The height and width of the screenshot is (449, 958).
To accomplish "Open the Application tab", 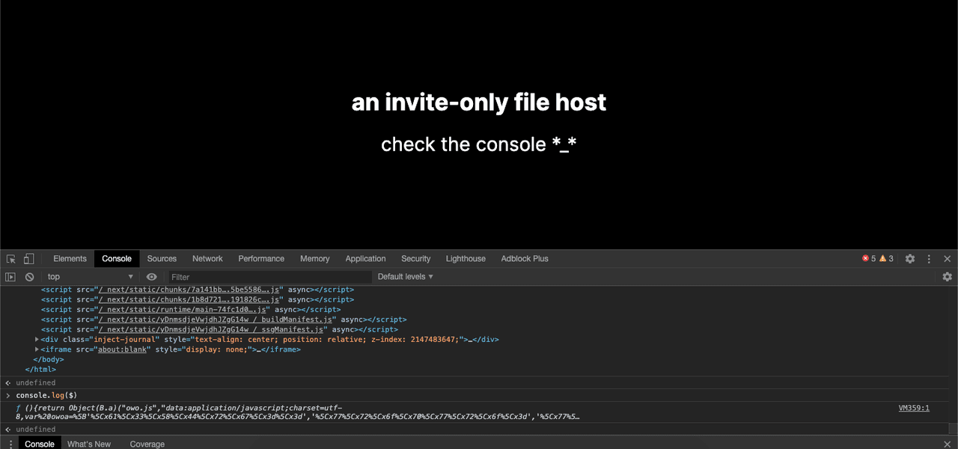I will click(365, 259).
